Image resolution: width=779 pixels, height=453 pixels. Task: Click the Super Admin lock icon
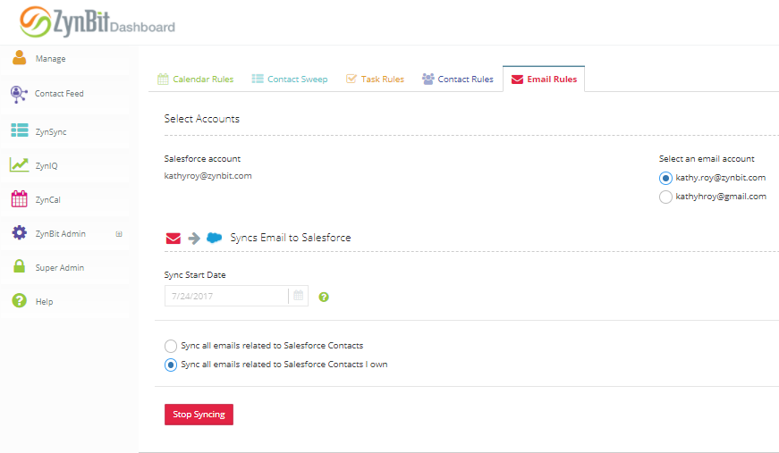click(x=19, y=266)
